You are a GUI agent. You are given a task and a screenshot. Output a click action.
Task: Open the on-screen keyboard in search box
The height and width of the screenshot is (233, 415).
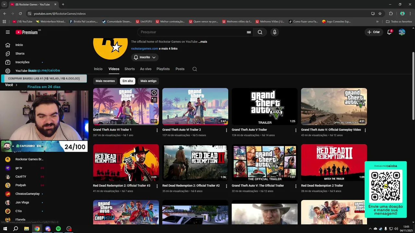click(x=249, y=32)
